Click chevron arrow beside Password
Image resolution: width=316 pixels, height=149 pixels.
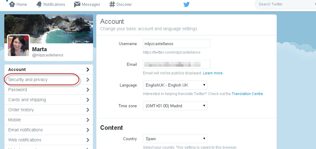click(88, 90)
